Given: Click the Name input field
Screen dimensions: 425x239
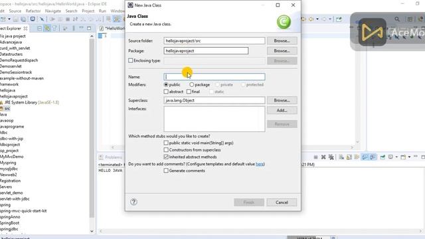Looking at the screenshot, I should tap(214, 77).
